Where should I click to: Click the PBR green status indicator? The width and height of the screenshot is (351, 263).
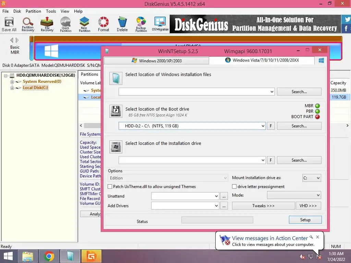317,111
